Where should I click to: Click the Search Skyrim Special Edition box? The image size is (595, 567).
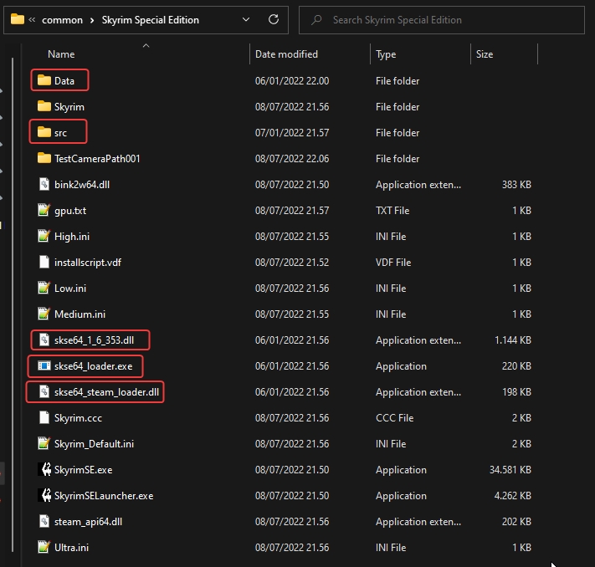coord(444,19)
